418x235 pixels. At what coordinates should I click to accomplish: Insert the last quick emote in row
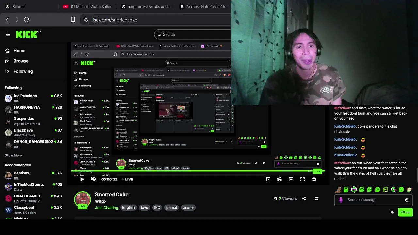pyautogui.click(x=409, y=190)
